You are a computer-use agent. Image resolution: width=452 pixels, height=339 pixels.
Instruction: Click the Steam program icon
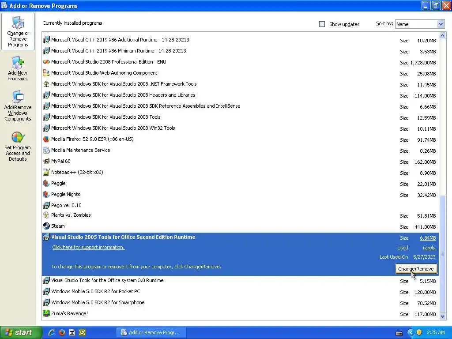pos(46,226)
